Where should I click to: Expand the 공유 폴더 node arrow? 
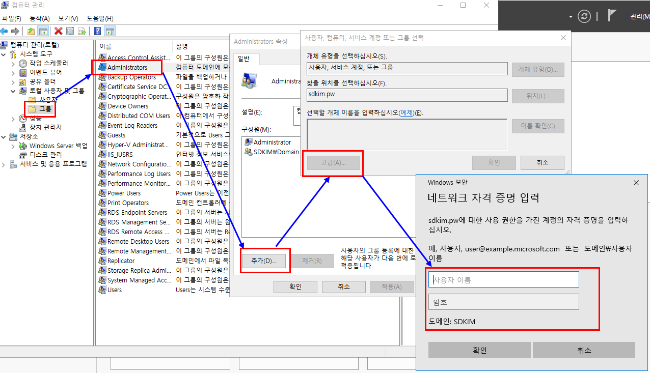point(14,81)
